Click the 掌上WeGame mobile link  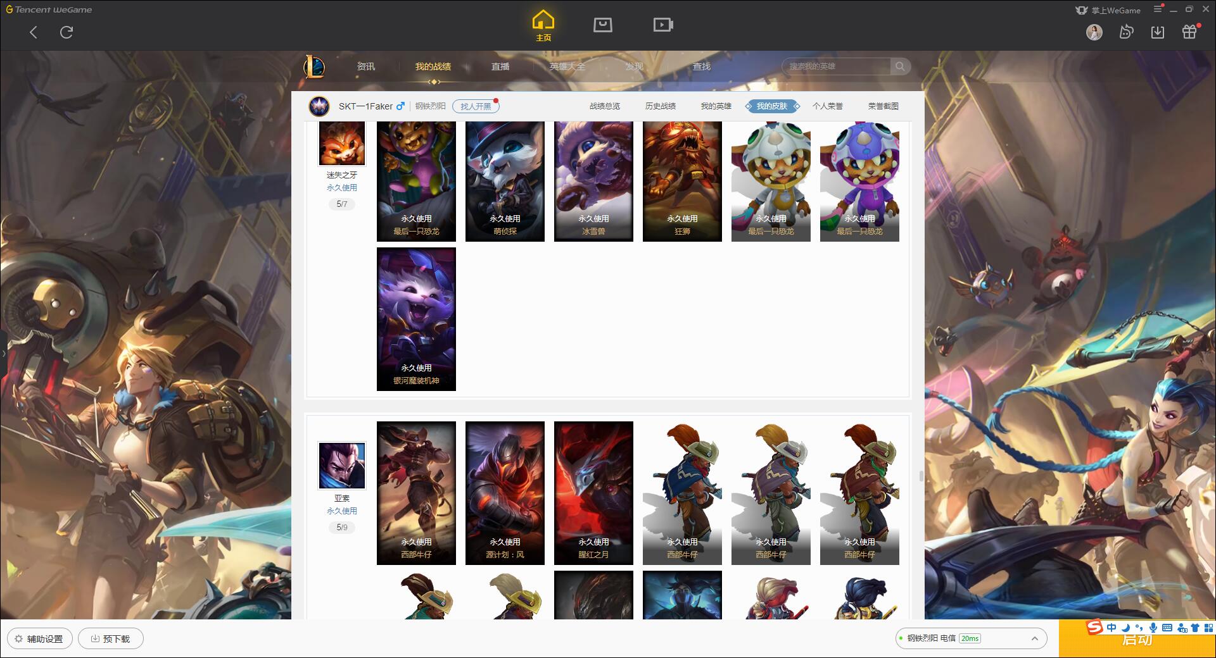point(1108,10)
